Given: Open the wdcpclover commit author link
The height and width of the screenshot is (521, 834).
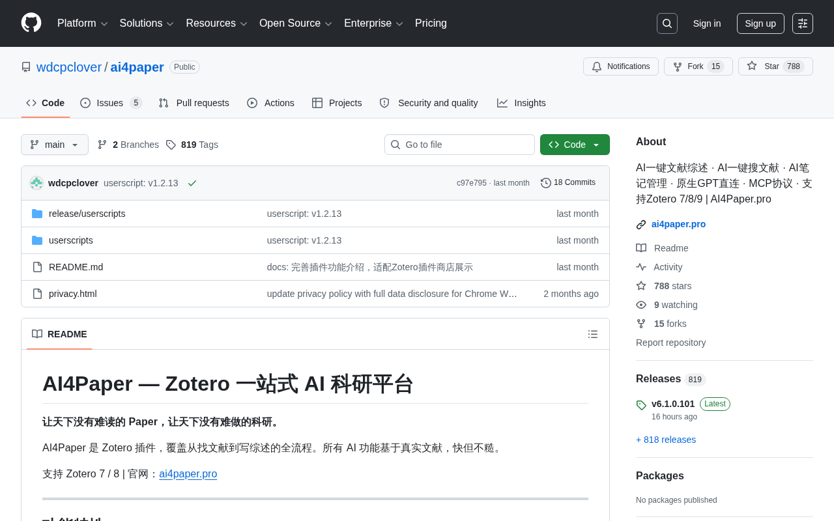Looking at the screenshot, I should (x=73, y=183).
